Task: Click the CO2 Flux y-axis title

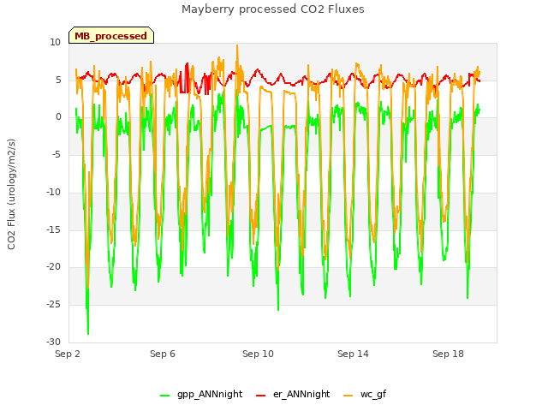Action: pos(11,194)
